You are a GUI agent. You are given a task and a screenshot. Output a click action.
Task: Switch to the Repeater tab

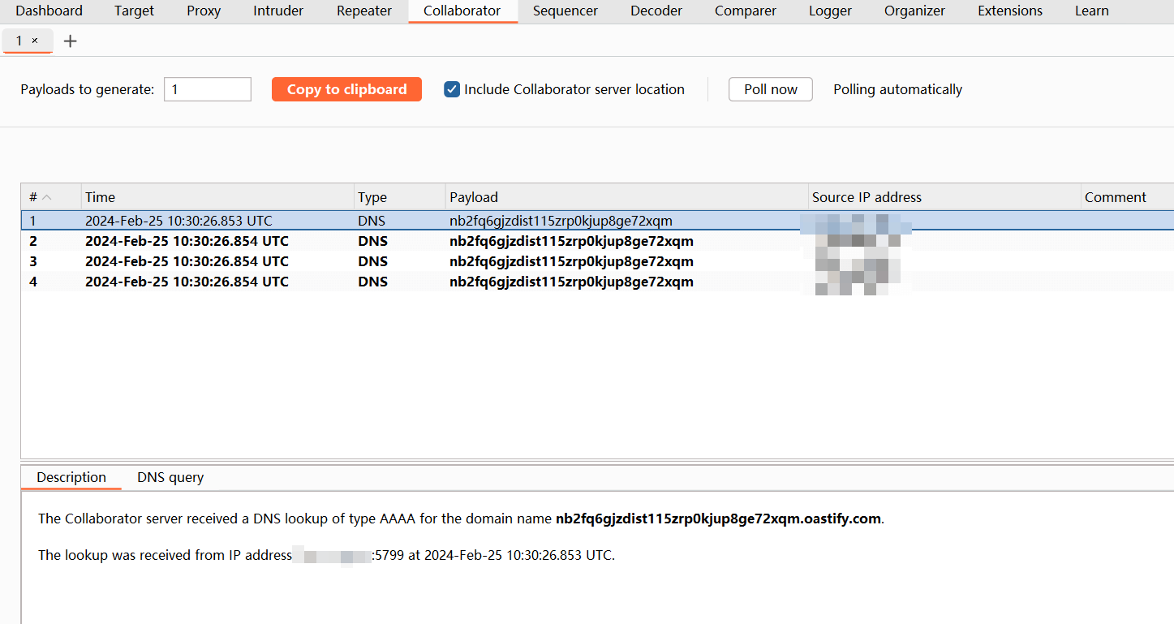364,11
